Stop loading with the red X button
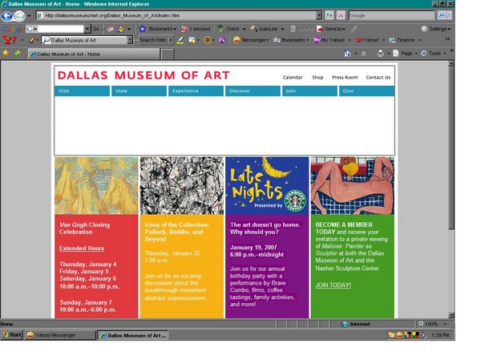The image size is (481, 352). tap(341, 15)
